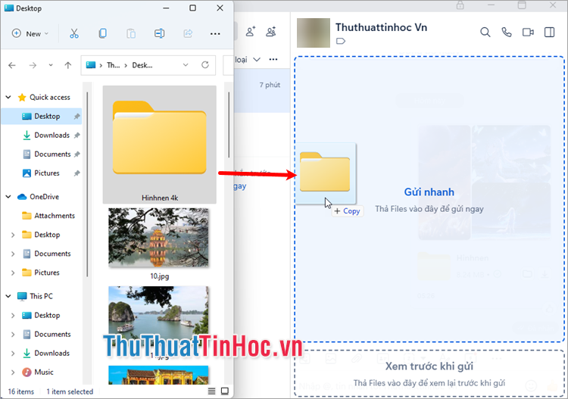The height and width of the screenshot is (399, 568).
Task: Start a video call in chat
Action: pyautogui.click(x=528, y=33)
